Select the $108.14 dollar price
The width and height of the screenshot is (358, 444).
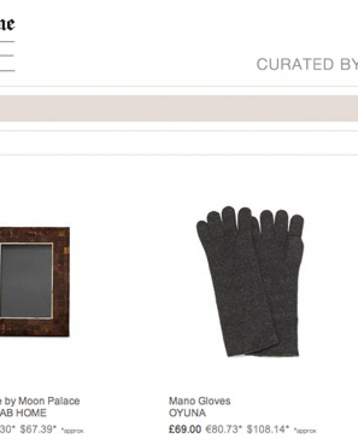[268, 429]
